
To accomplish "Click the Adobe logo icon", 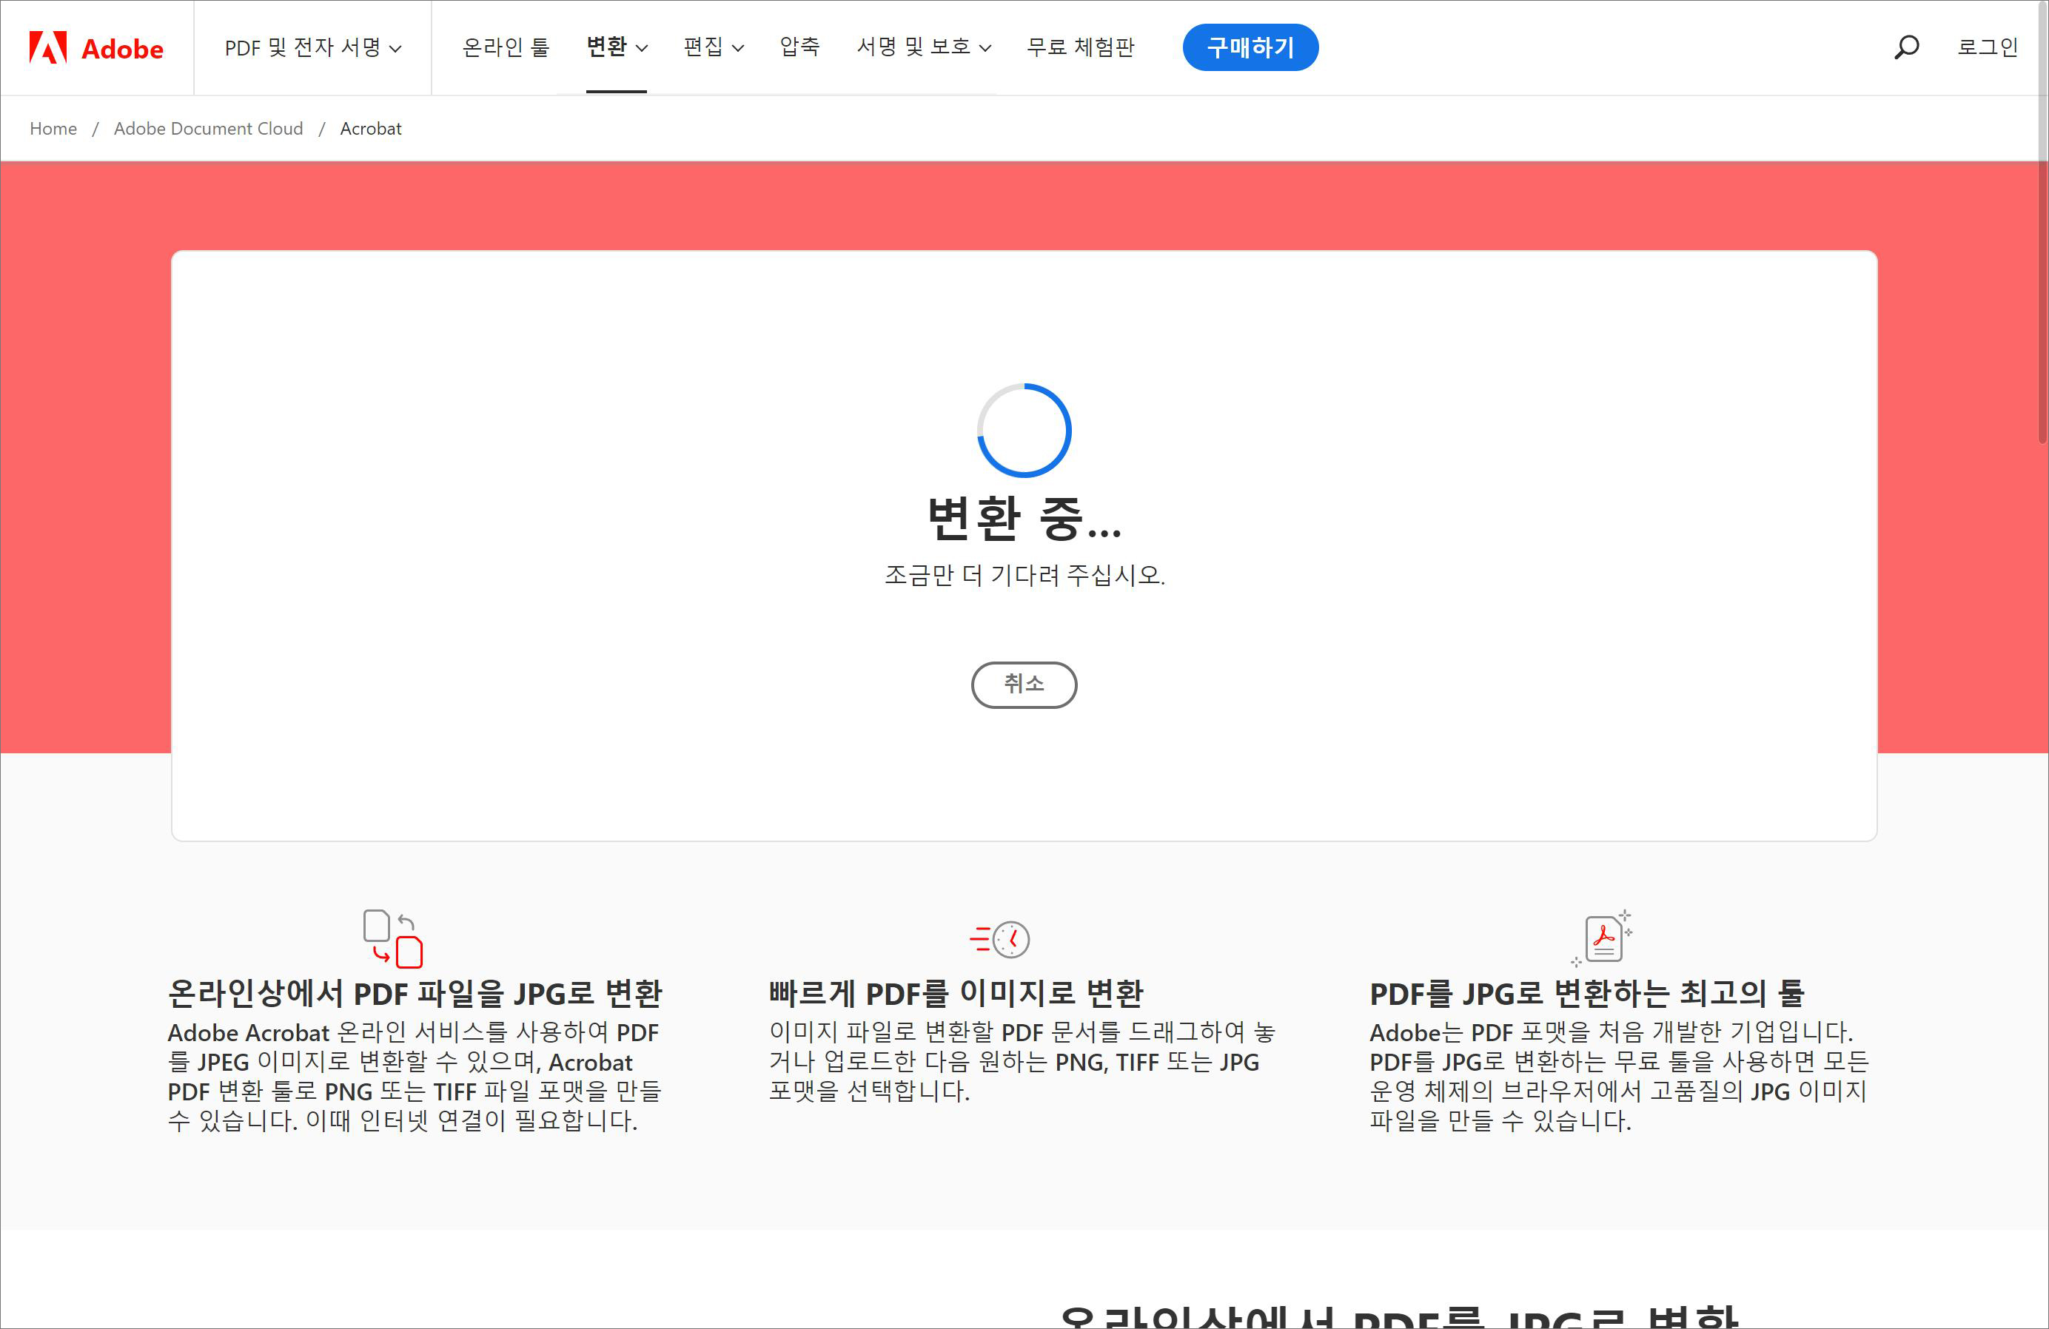I will [x=48, y=47].
